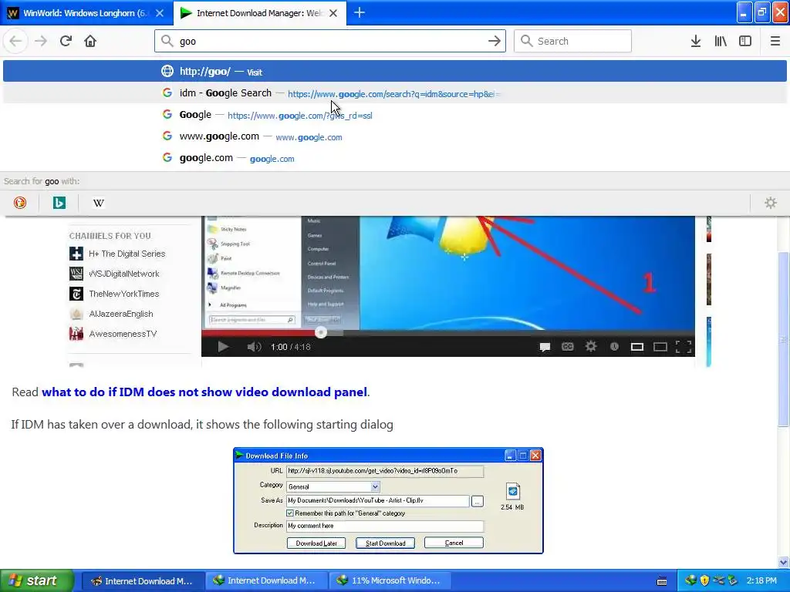Viewport: 790px width, 592px height.
Task: Close the Internet Download Manager tab
Action: (x=333, y=13)
